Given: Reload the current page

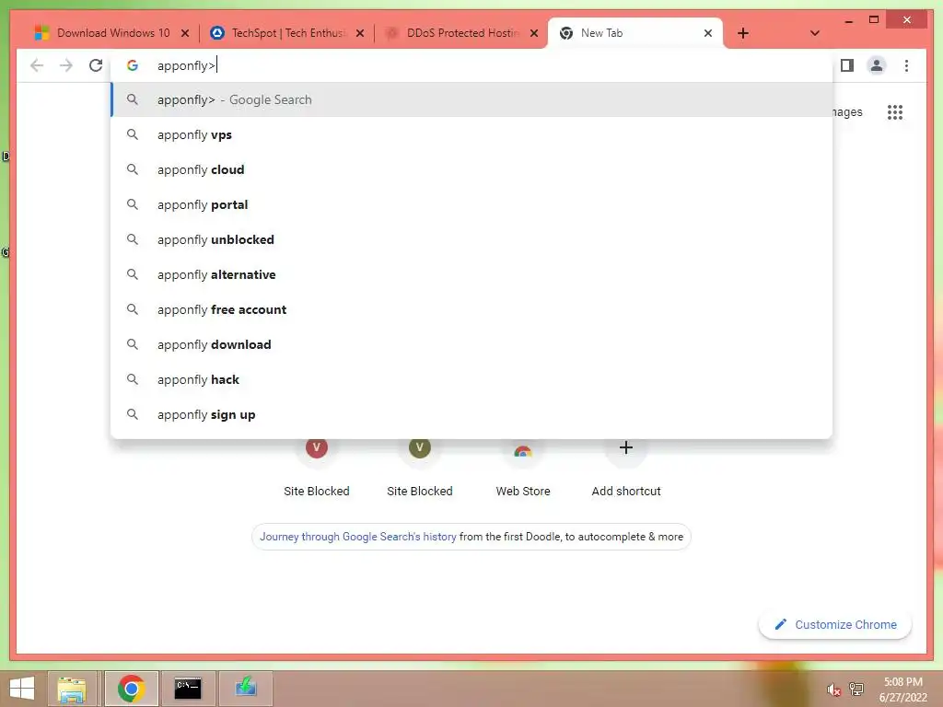Looking at the screenshot, I should point(96,65).
